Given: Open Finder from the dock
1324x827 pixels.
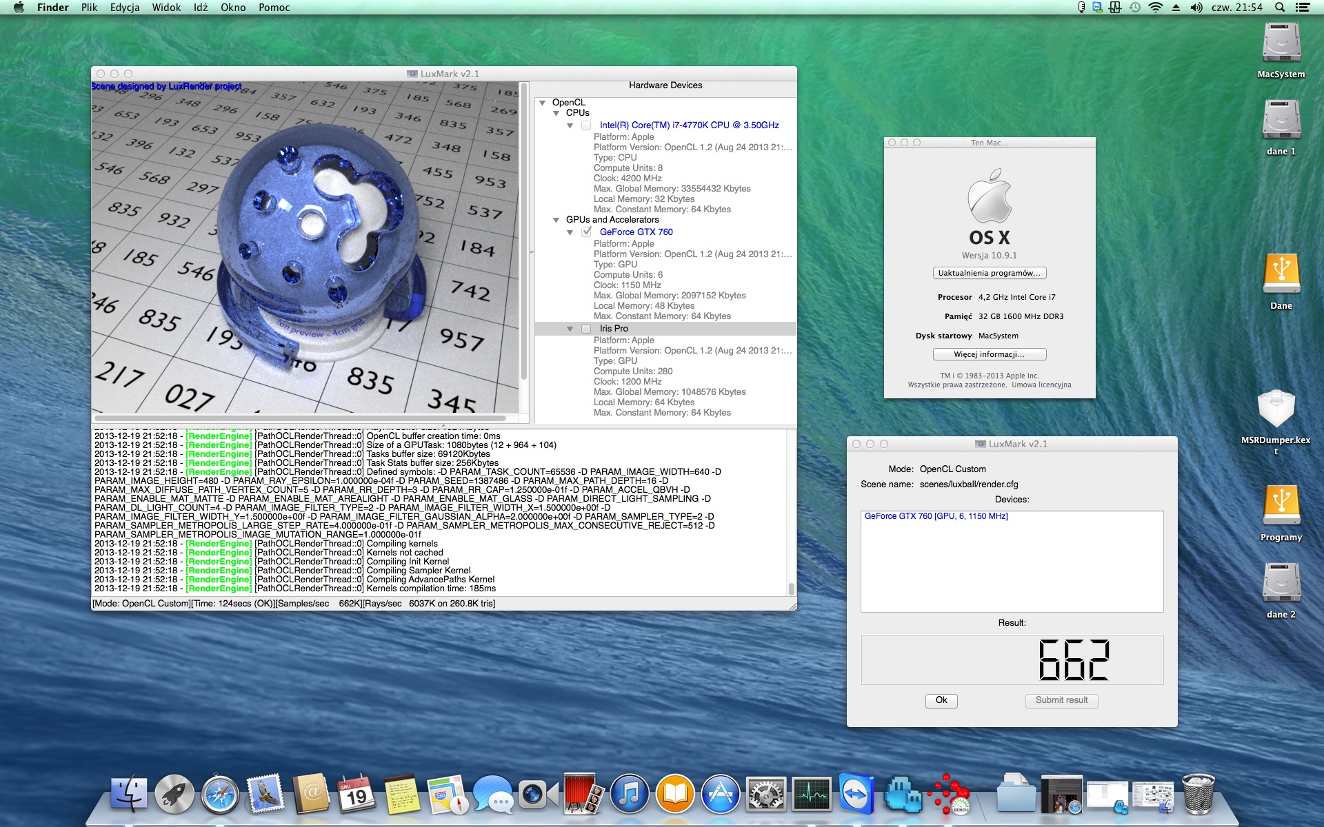Looking at the screenshot, I should click(129, 795).
